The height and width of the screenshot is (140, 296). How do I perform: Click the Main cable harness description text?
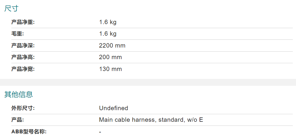pyautogui.click(x=151, y=120)
